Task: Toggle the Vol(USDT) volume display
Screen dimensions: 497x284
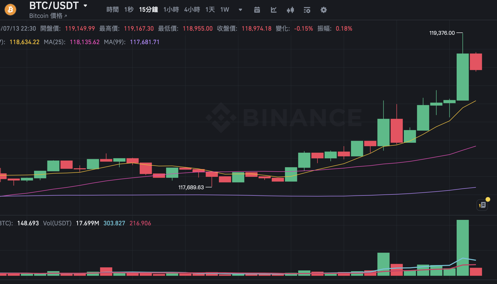Action: pos(57,223)
